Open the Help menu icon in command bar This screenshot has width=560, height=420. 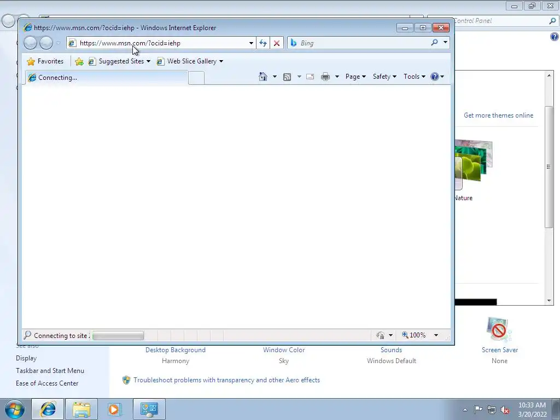pos(437,77)
